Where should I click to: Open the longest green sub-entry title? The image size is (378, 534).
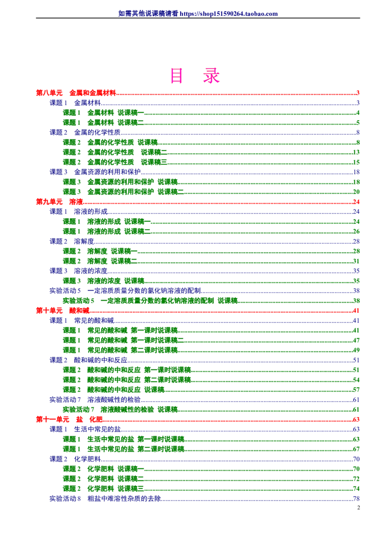pos(149,300)
